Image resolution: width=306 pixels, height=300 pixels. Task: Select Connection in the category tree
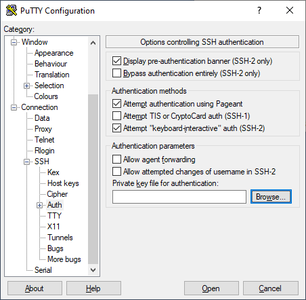[x=39, y=107]
